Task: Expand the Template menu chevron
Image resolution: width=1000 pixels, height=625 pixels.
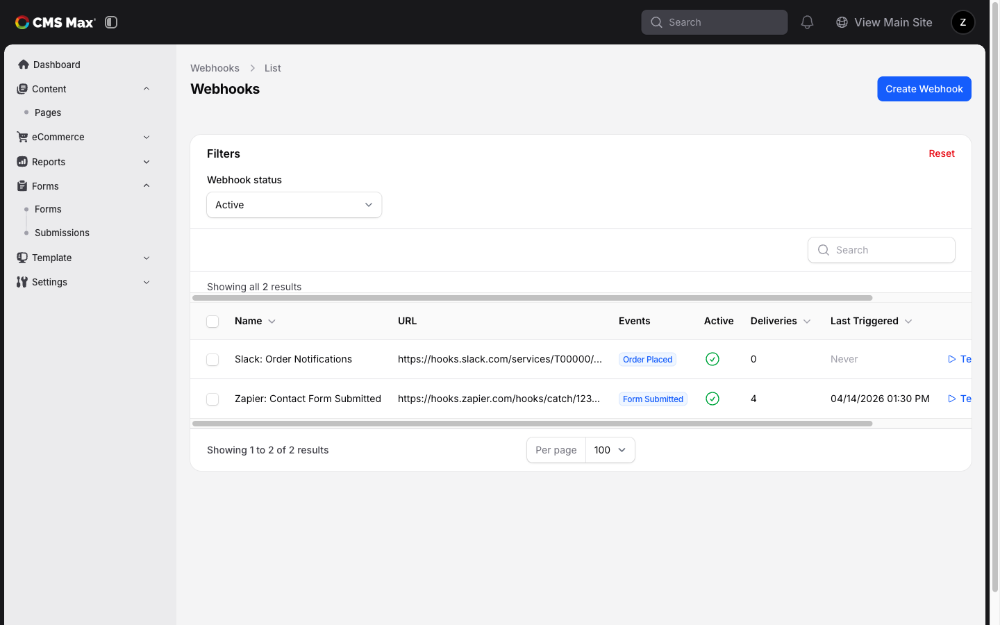Action: (x=147, y=258)
